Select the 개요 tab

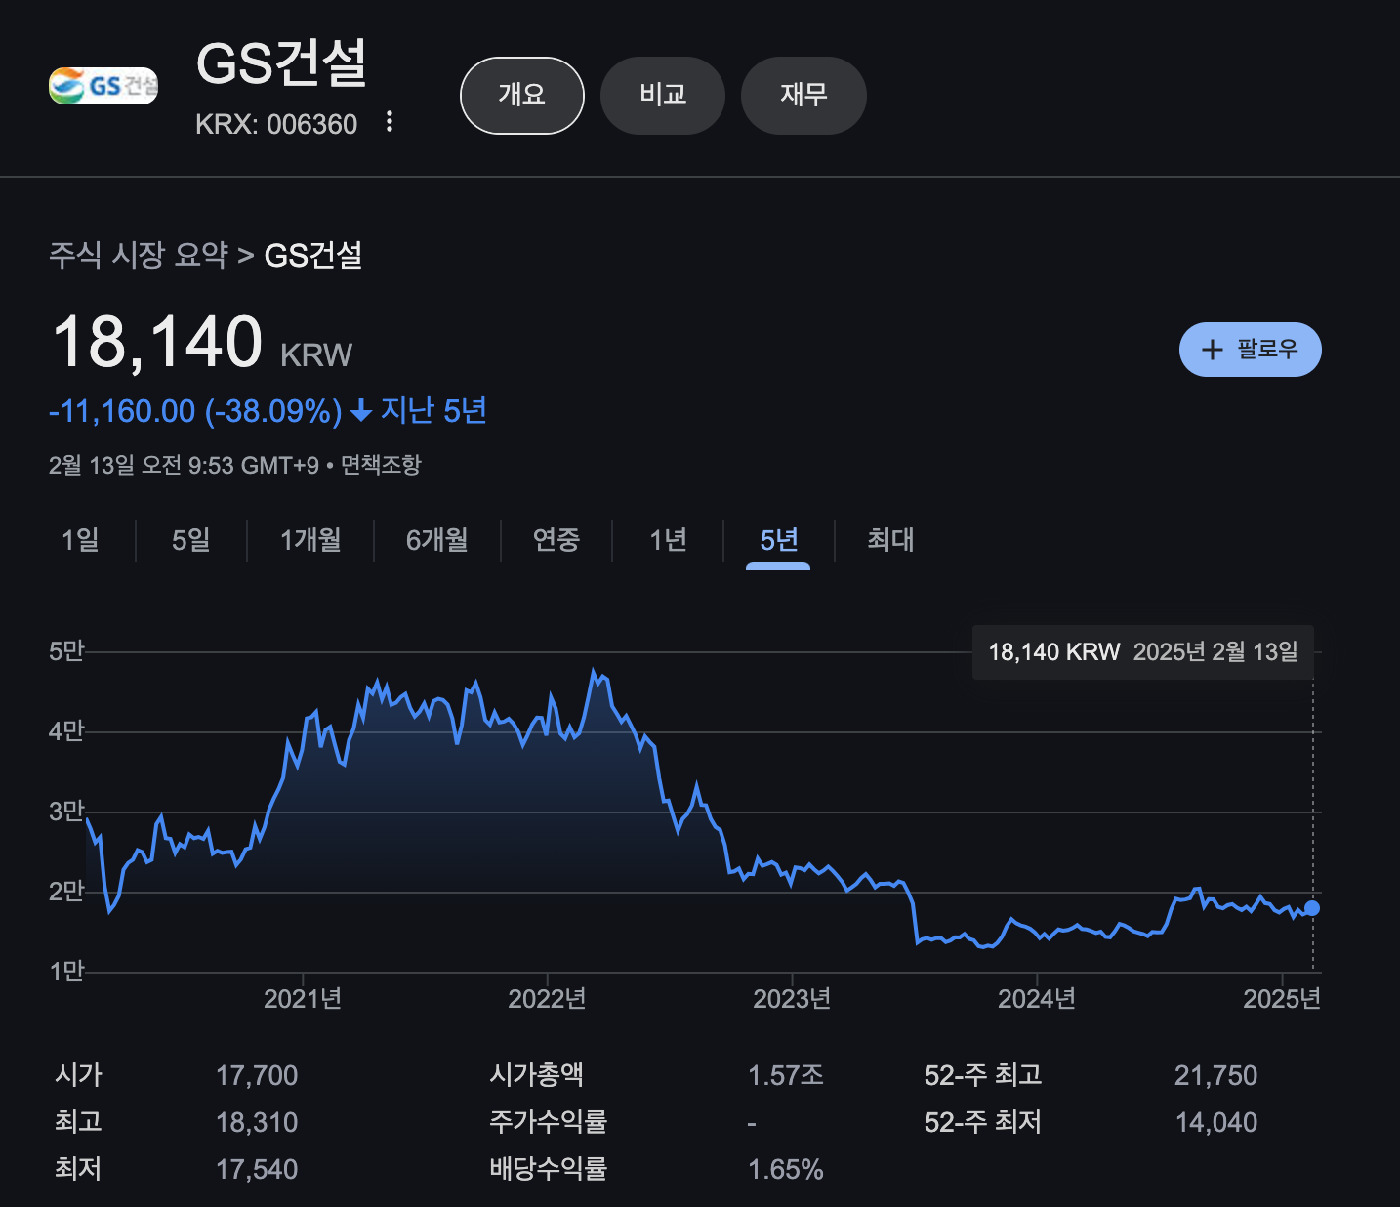(x=522, y=96)
